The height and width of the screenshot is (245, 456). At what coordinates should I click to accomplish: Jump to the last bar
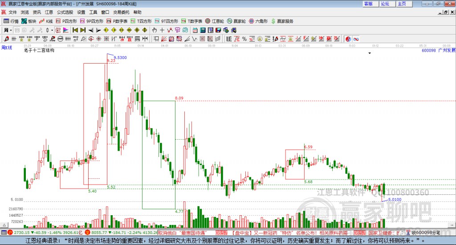(83, 30)
